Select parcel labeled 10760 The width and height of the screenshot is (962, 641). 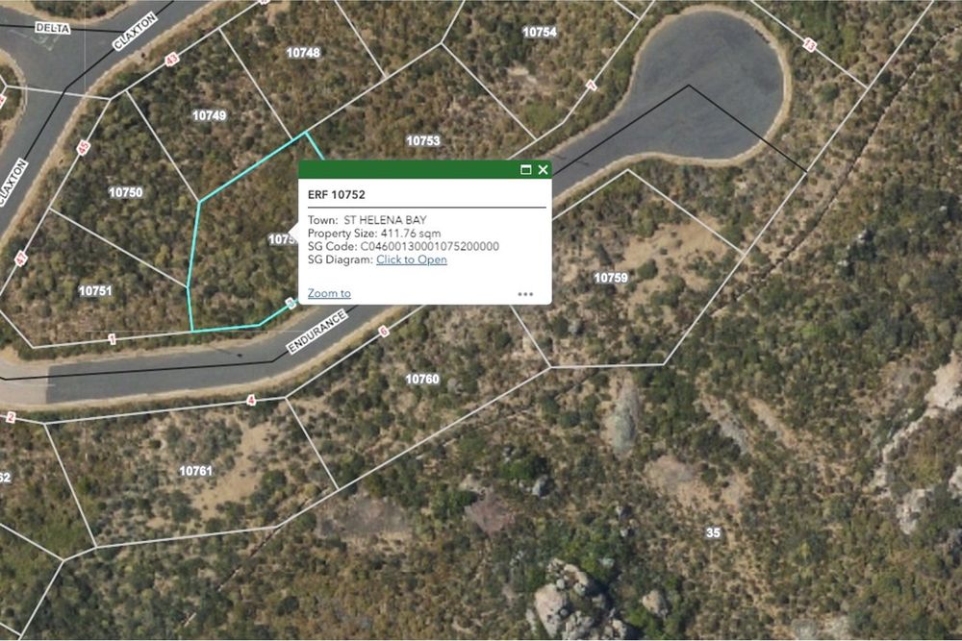pyautogui.click(x=422, y=380)
